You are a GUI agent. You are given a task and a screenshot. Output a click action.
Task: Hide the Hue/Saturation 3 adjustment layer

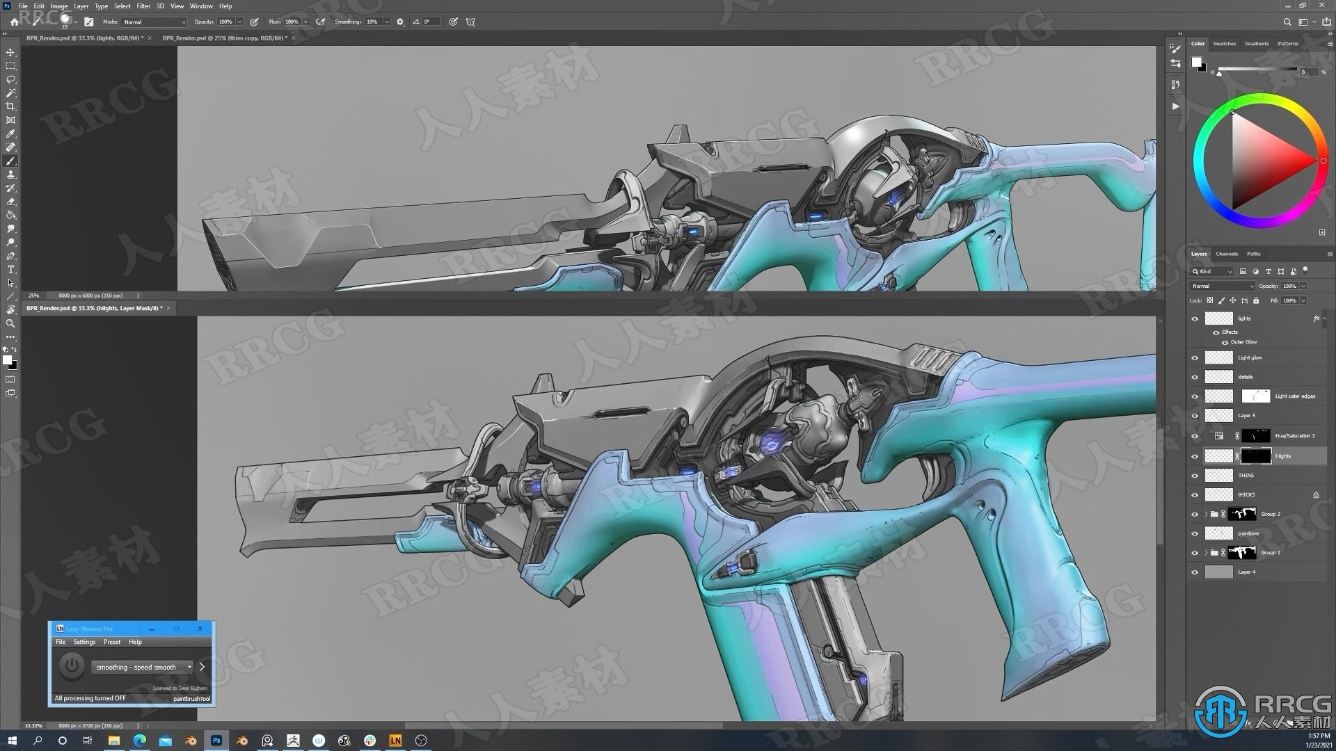(1195, 436)
